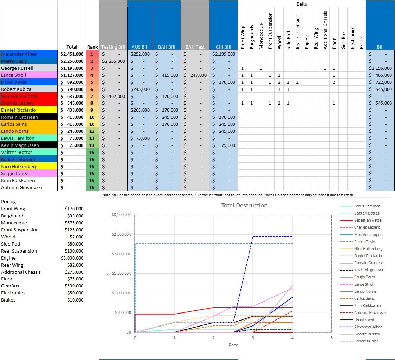
Task: Click the Rank column header
Action: (93, 47)
